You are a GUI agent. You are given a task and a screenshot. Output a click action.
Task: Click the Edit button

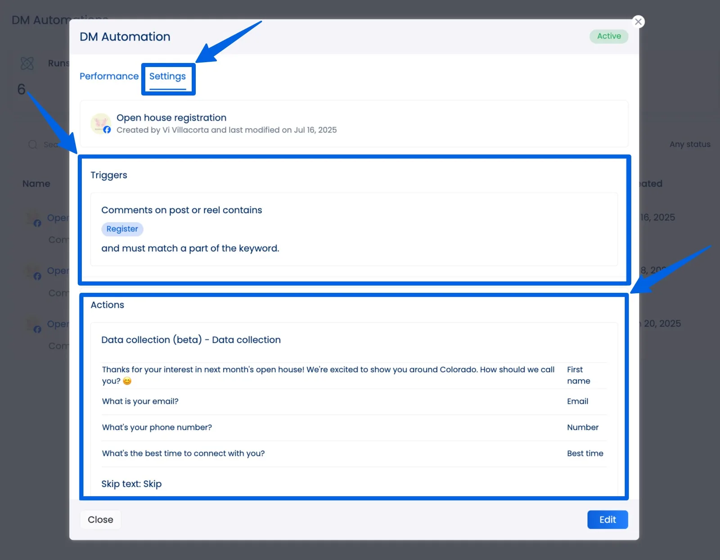(x=607, y=520)
